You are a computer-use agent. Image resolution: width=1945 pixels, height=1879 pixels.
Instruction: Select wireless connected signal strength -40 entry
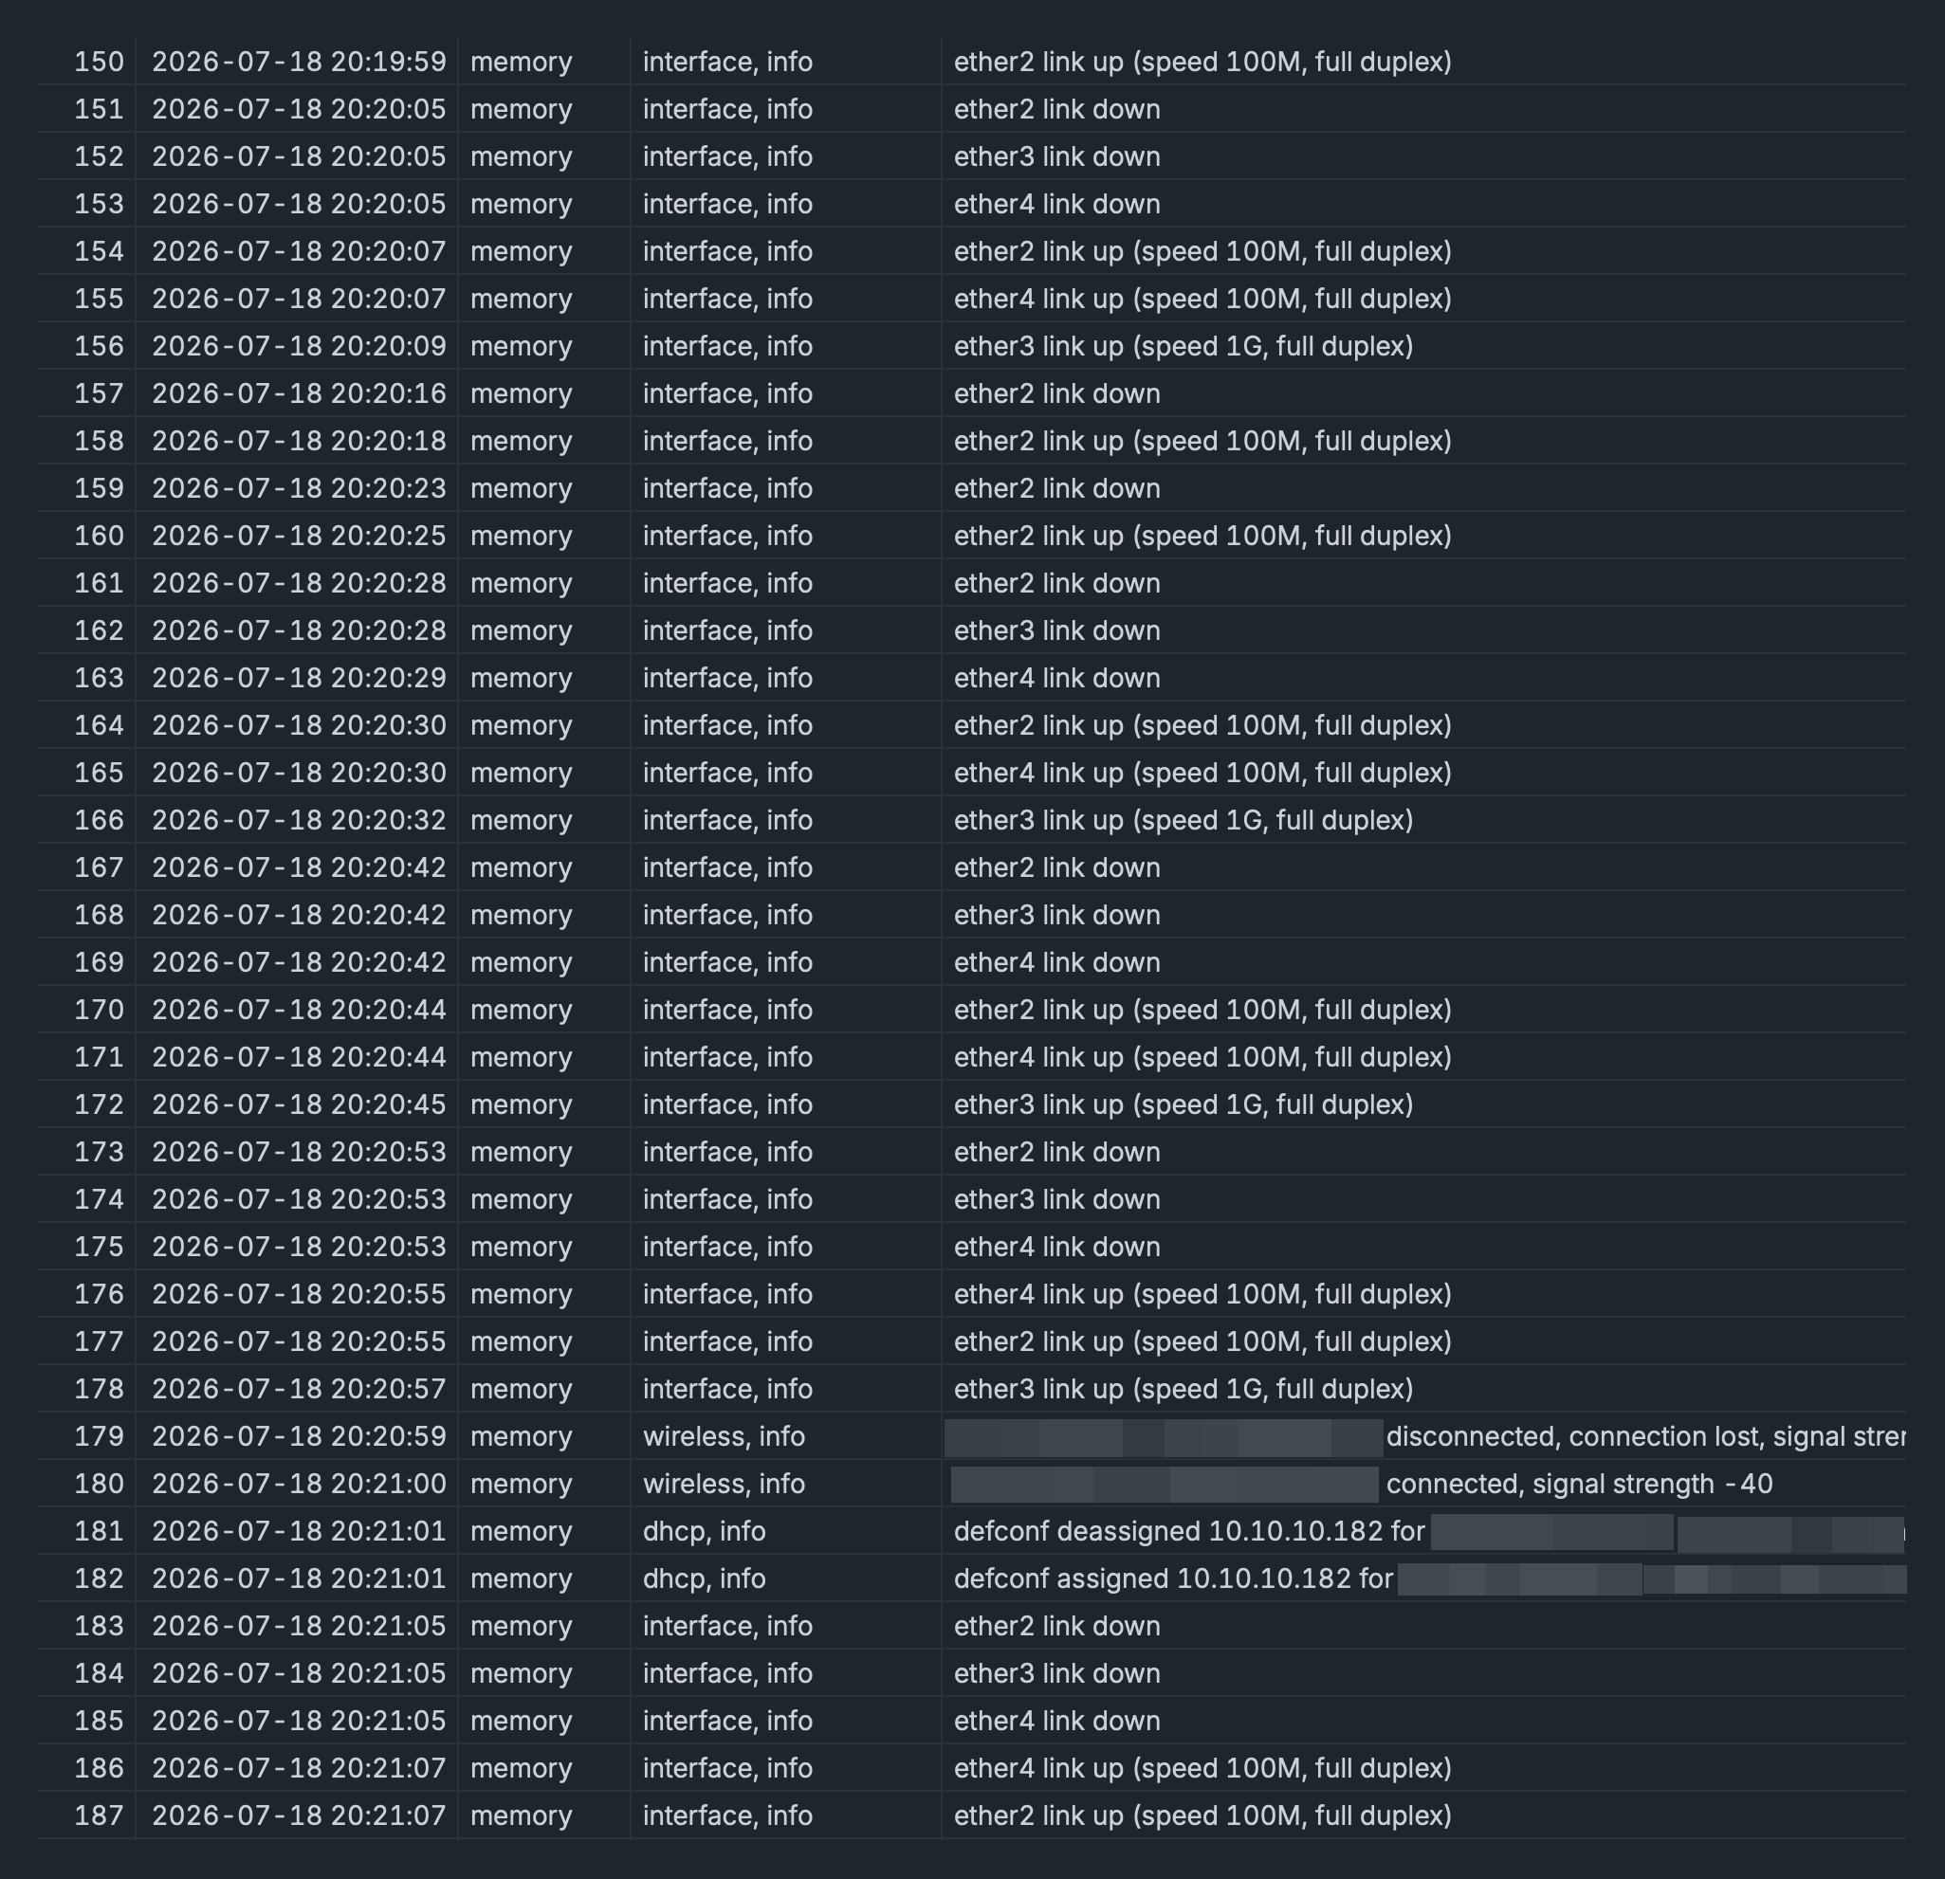tap(971, 1485)
